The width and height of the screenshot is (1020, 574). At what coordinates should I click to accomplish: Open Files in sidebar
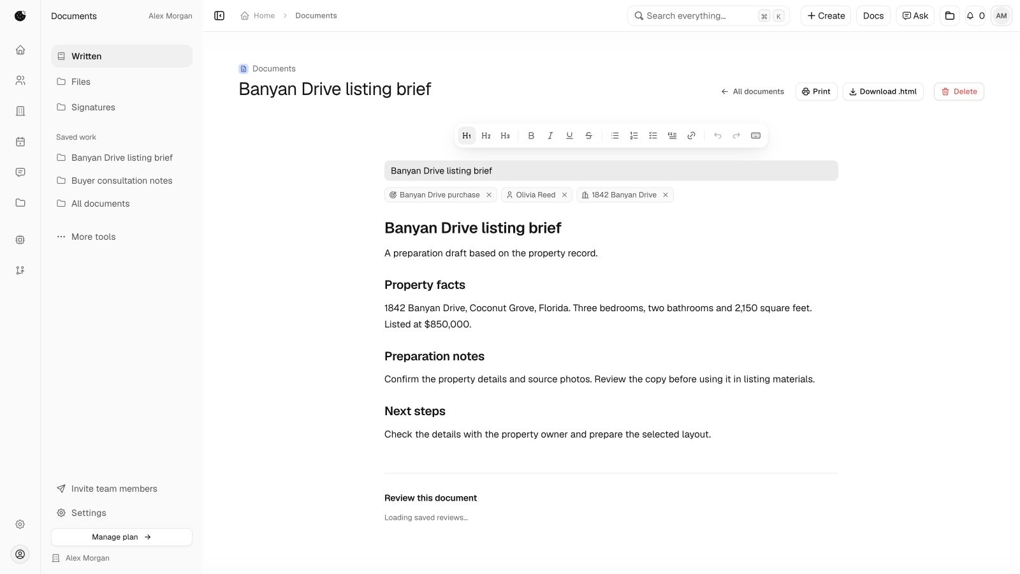point(122,82)
